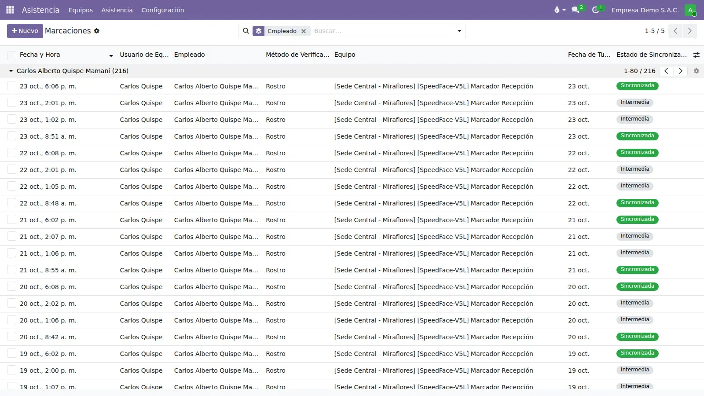The height and width of the screenshot is (396, 704).
Task: Open the debug droplet tools menu
Action: tap(559, 10)
